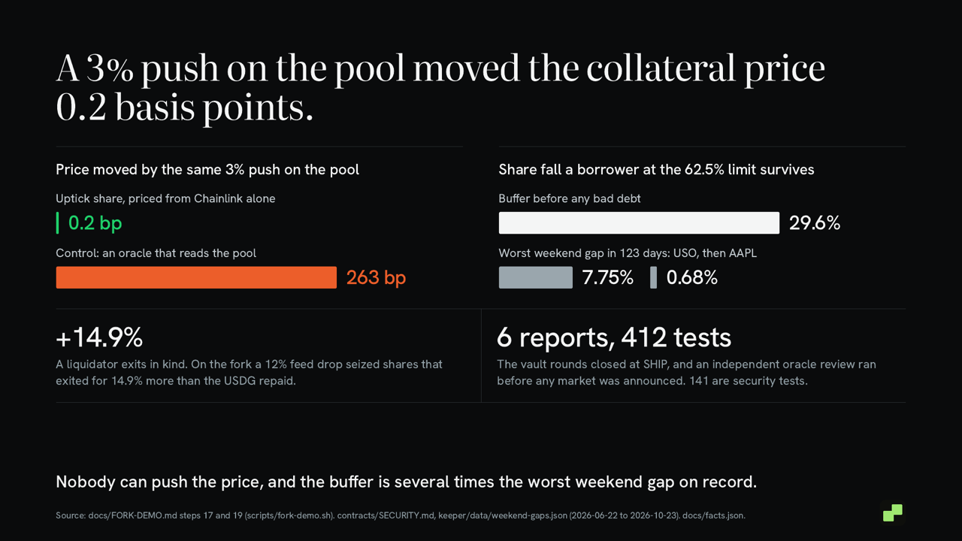Viewport: 962px width, 541px height.
Task: Select the '29.6%' value label
Action: (x=815, y=223)
